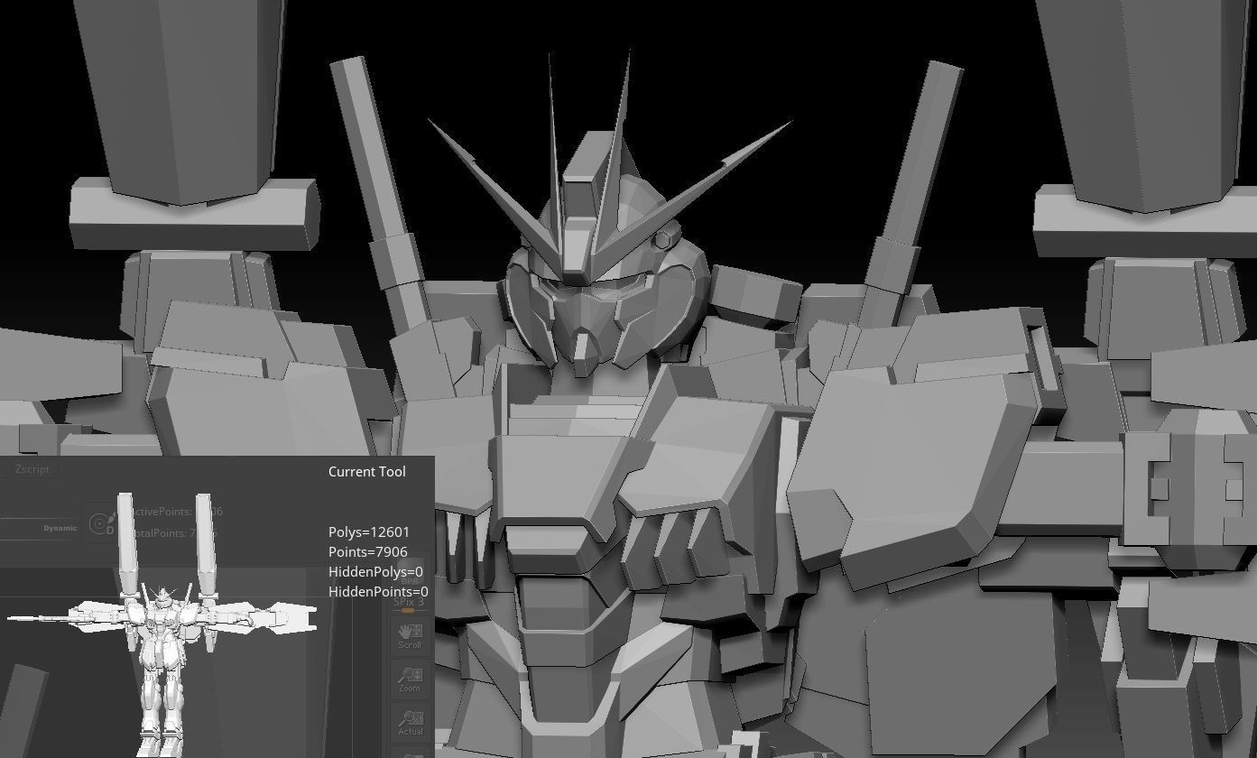The width and height of the screenshot is (1257, 758).
Task: Open the Zscript menu
Action: pos(32,469)
